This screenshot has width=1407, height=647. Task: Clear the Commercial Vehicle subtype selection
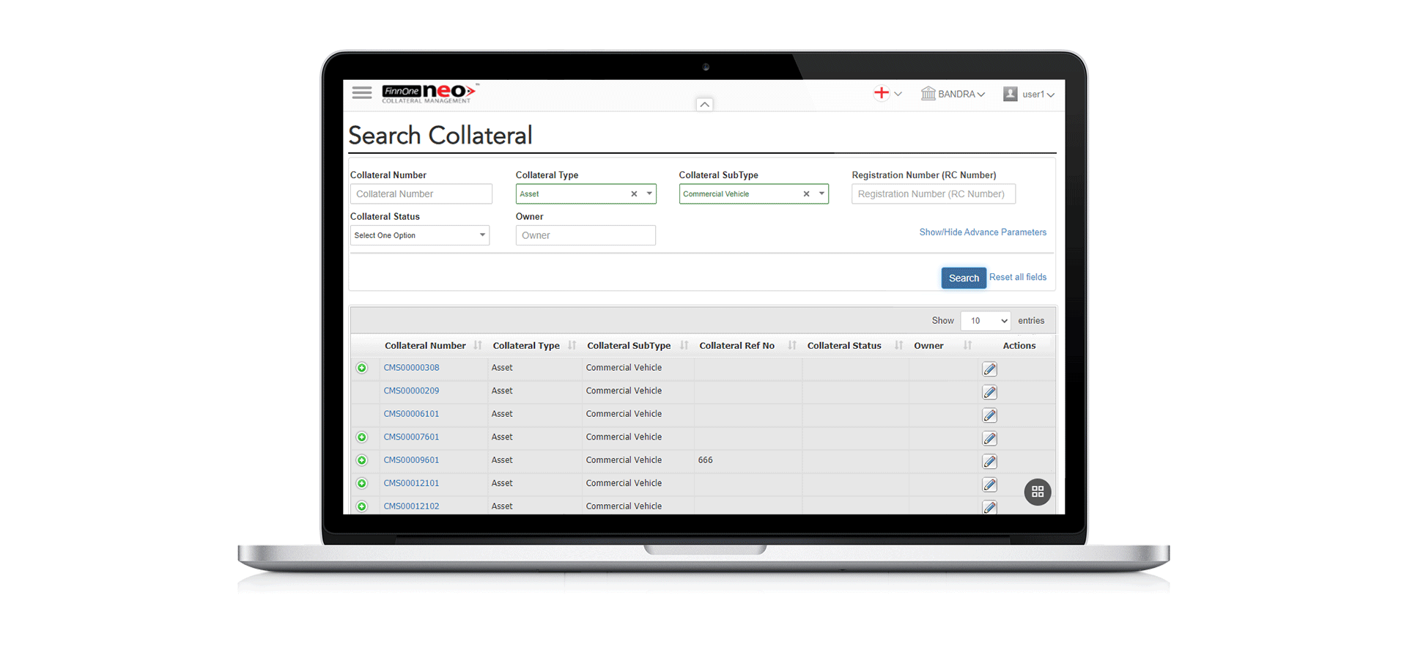(x=806, y=194)
